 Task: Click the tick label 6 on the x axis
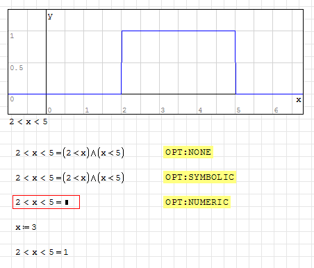[276, 110]
